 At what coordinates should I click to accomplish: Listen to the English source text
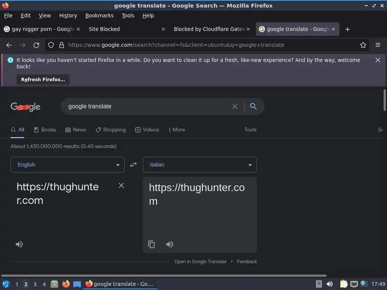pos(19,244)
